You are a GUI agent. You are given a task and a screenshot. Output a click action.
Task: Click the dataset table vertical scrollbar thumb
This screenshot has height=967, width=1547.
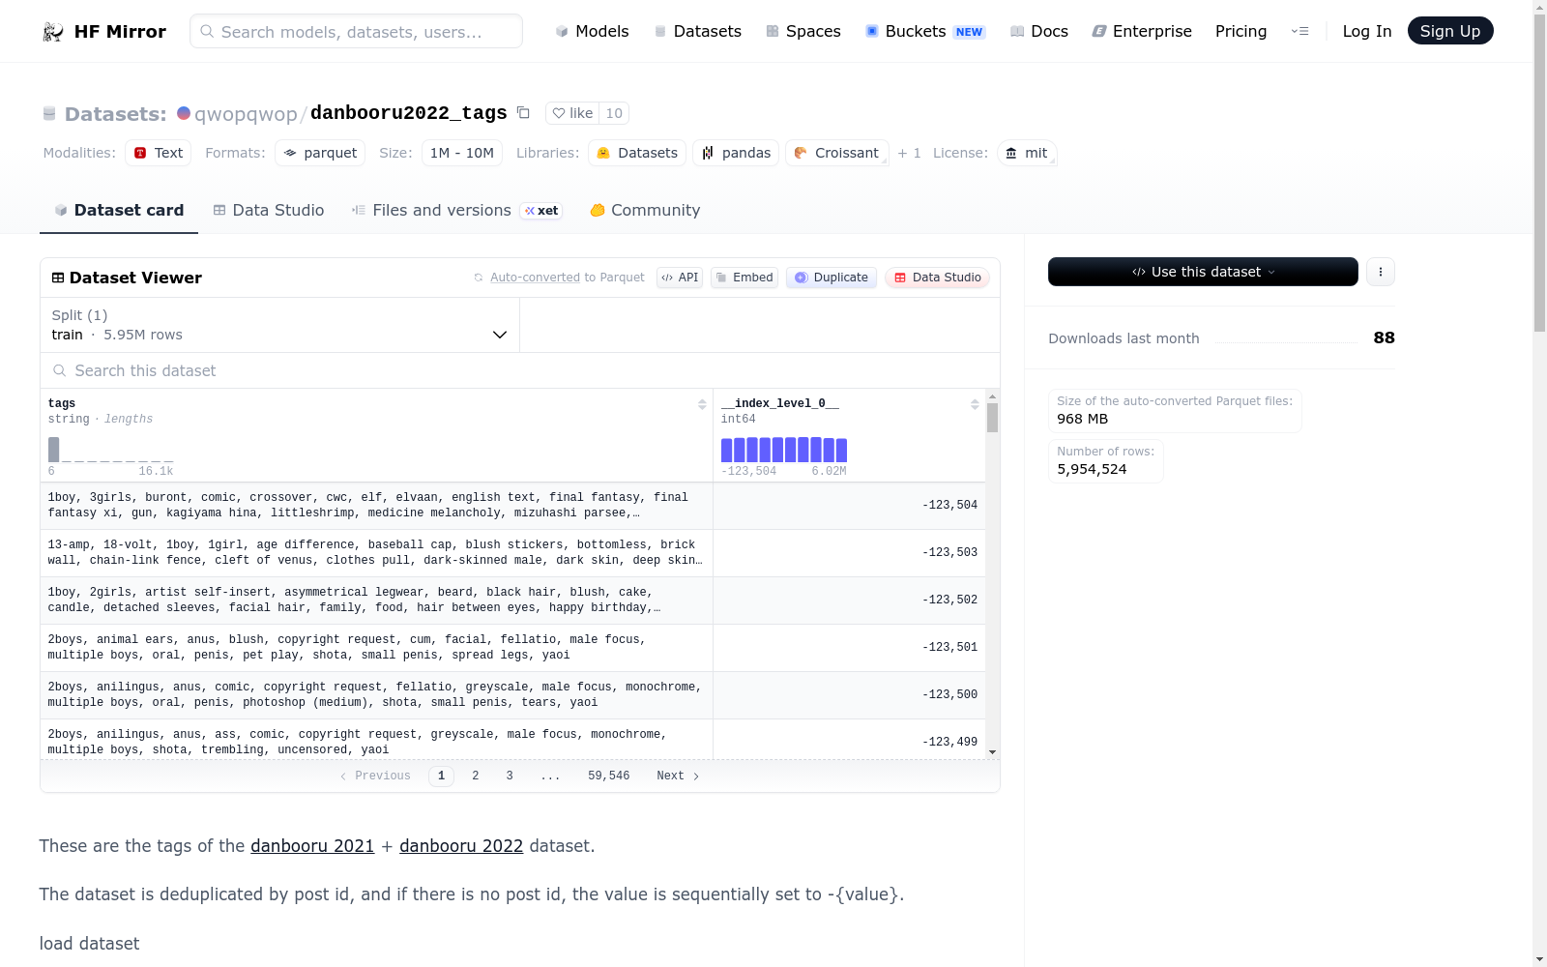pos(992,418)
